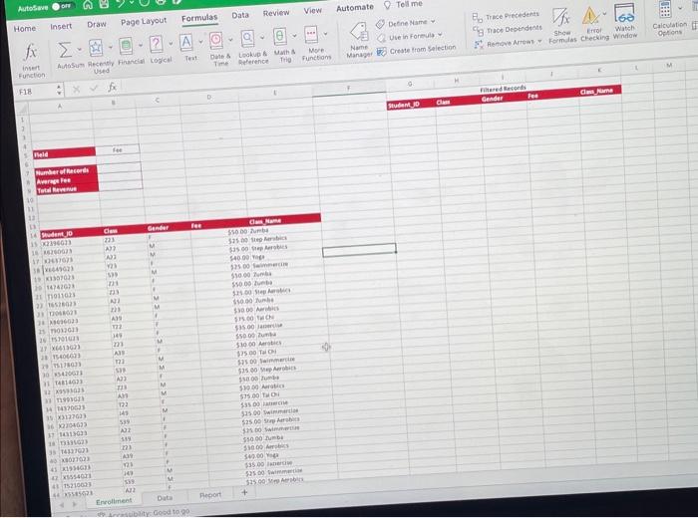
Task: Click the Name Box stepper arrows
Action: tap(59, 91)
